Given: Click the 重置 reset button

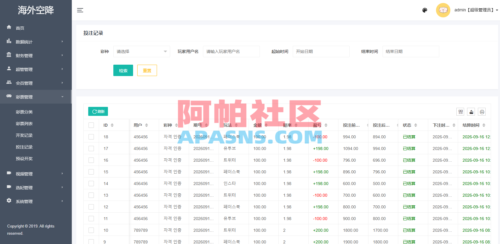Looking at the screenshot, I should pos(147,70).
